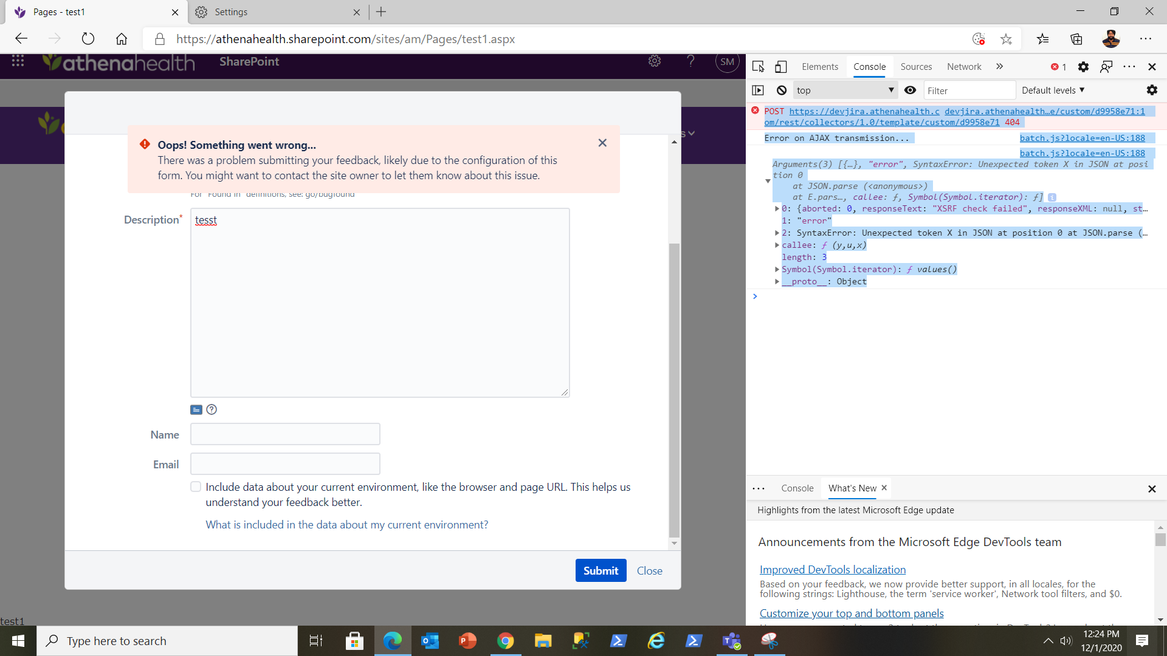This screenshot has width=1167, height=656.
Task: Show the console sidebar
Action: point(758,90)
